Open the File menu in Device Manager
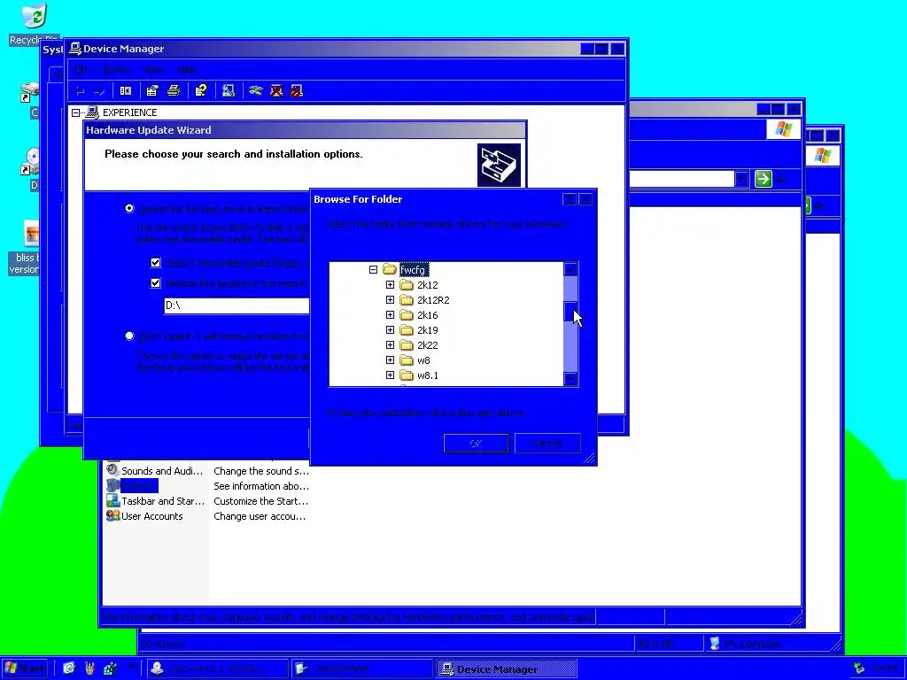Image resolution: width=907 pixels, height=680 pixels. pyautogui.click(x=81, y=69)
